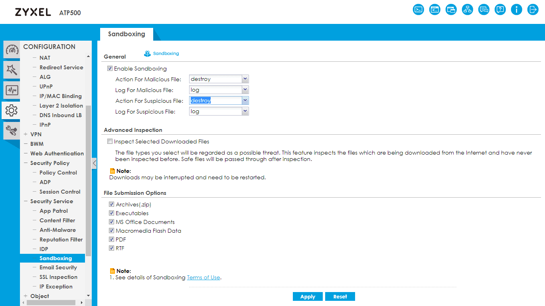Go to Anti-Malware
Viewport: 545px width, 306px height.
[x=57, y=230]
